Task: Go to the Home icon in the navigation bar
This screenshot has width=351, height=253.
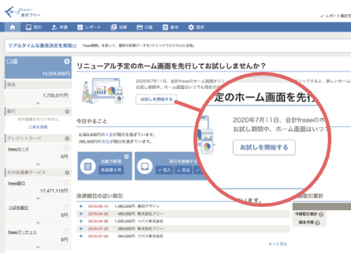Action: point(12,27)
